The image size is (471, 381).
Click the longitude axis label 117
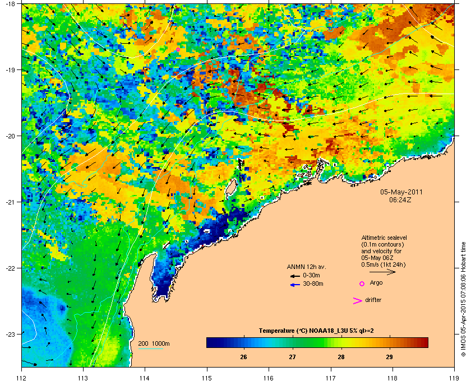coord(331,378)
